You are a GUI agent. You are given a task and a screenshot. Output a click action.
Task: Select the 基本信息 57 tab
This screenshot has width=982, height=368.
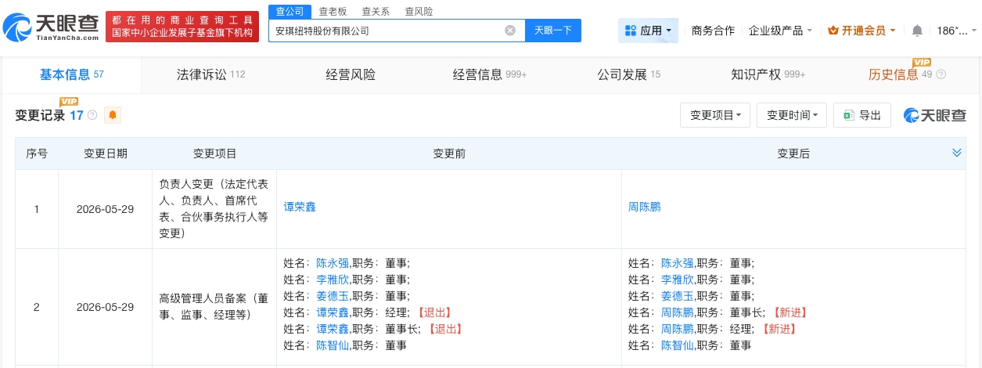[71, 74]
